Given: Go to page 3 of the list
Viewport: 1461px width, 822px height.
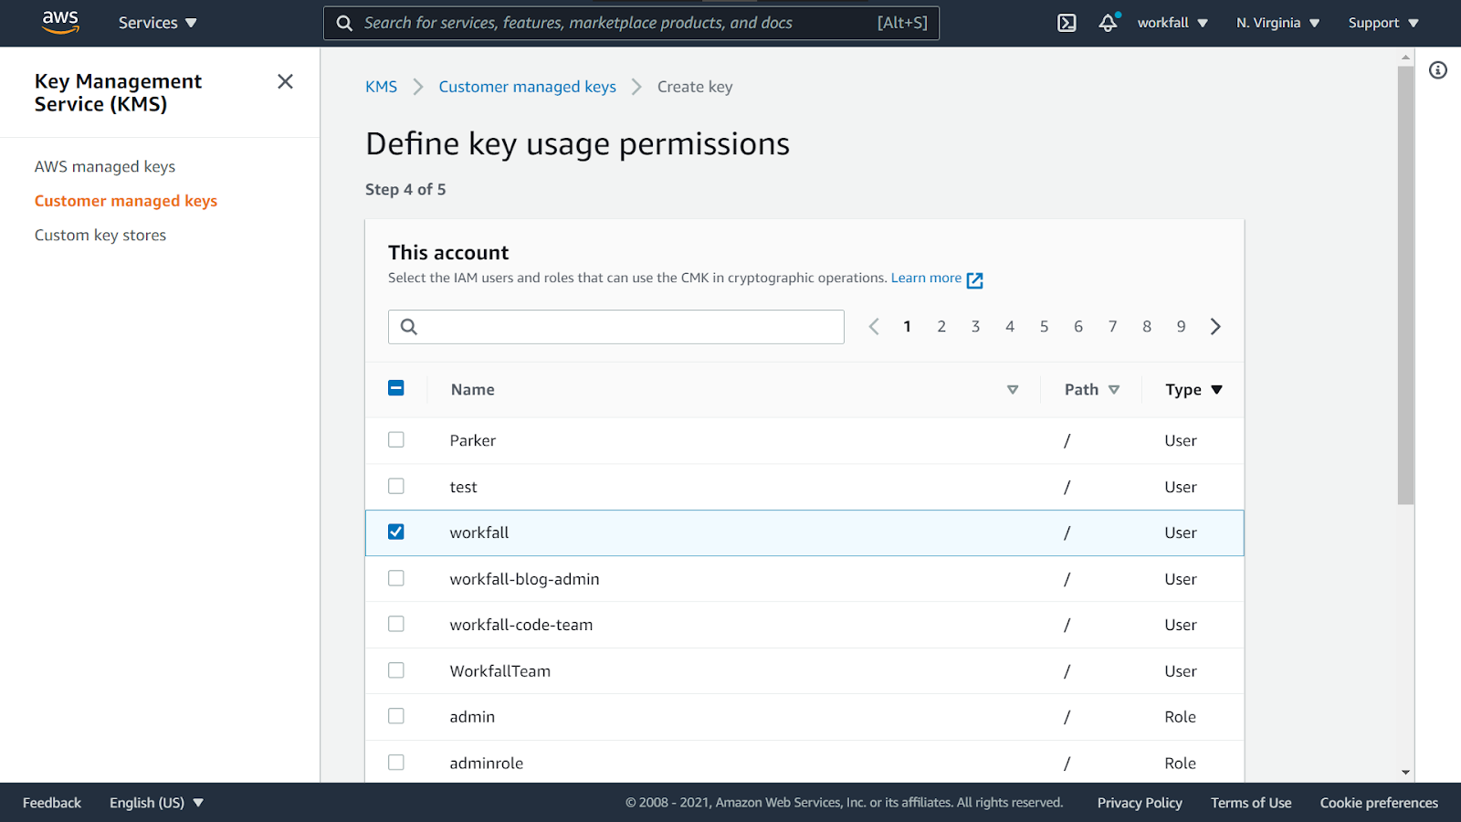Looking at the screenshot, I should [x=975, y=327].
